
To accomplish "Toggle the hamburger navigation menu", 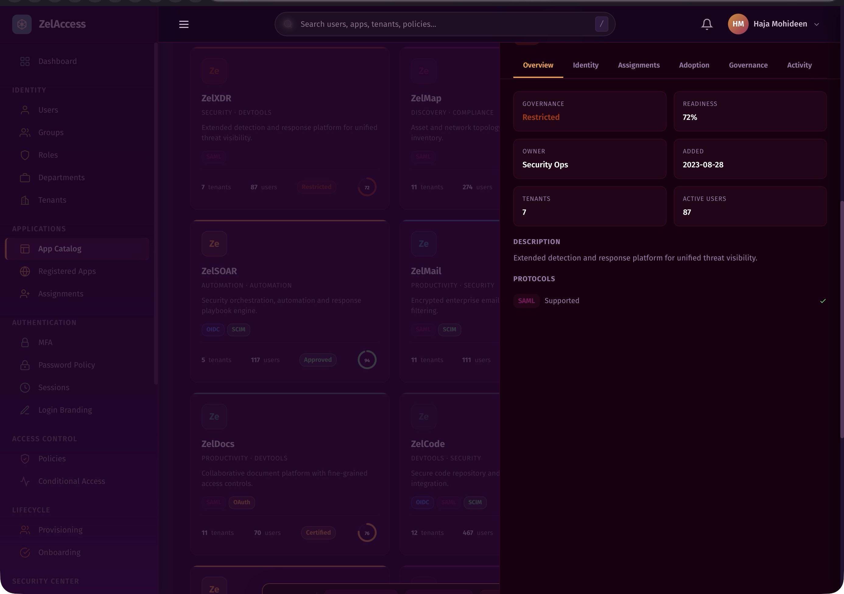I will (x=184, y=24).
